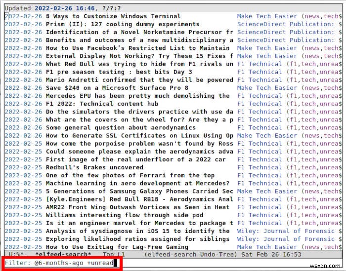Click the Filter minibuffer input '@6-months-ago +unread'
346x271 pixels.
74,263
